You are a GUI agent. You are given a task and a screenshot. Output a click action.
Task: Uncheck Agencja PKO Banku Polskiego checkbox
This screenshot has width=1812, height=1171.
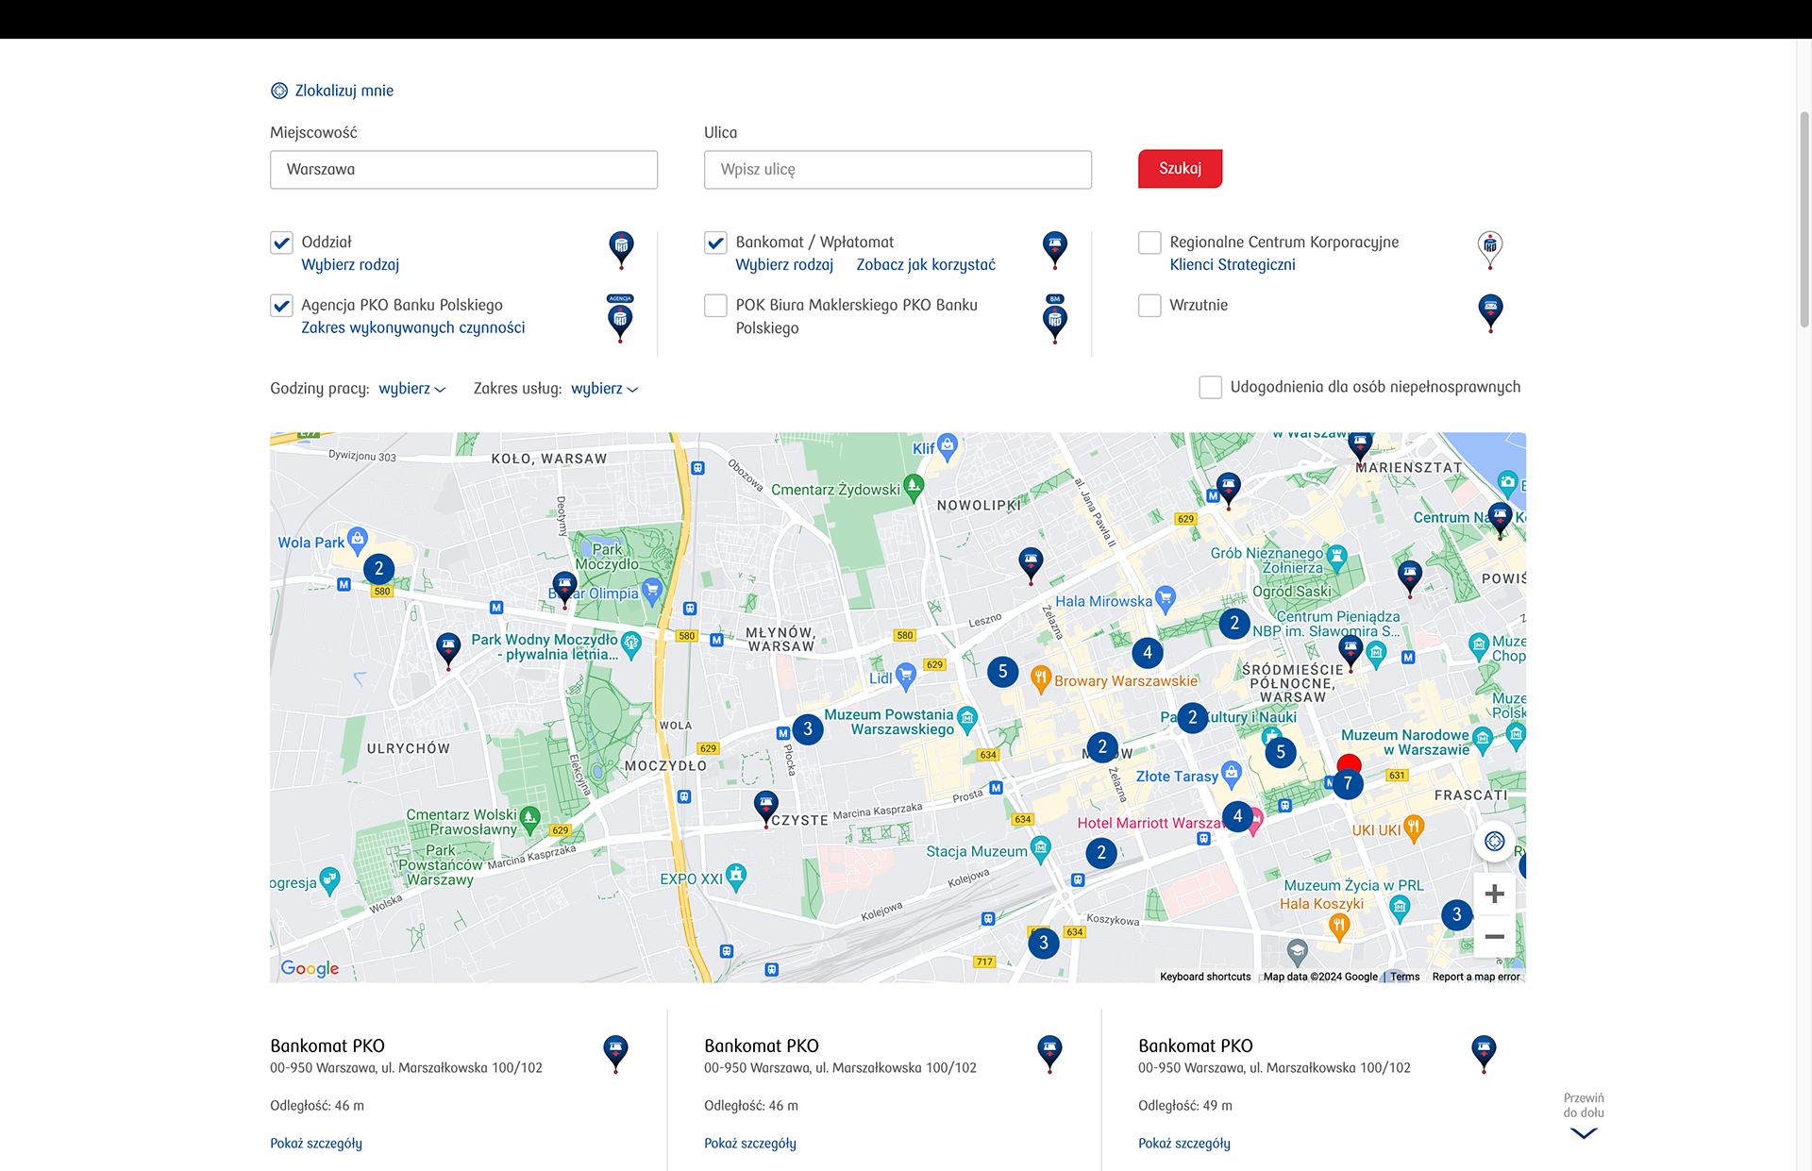click(x=281, y=306)
